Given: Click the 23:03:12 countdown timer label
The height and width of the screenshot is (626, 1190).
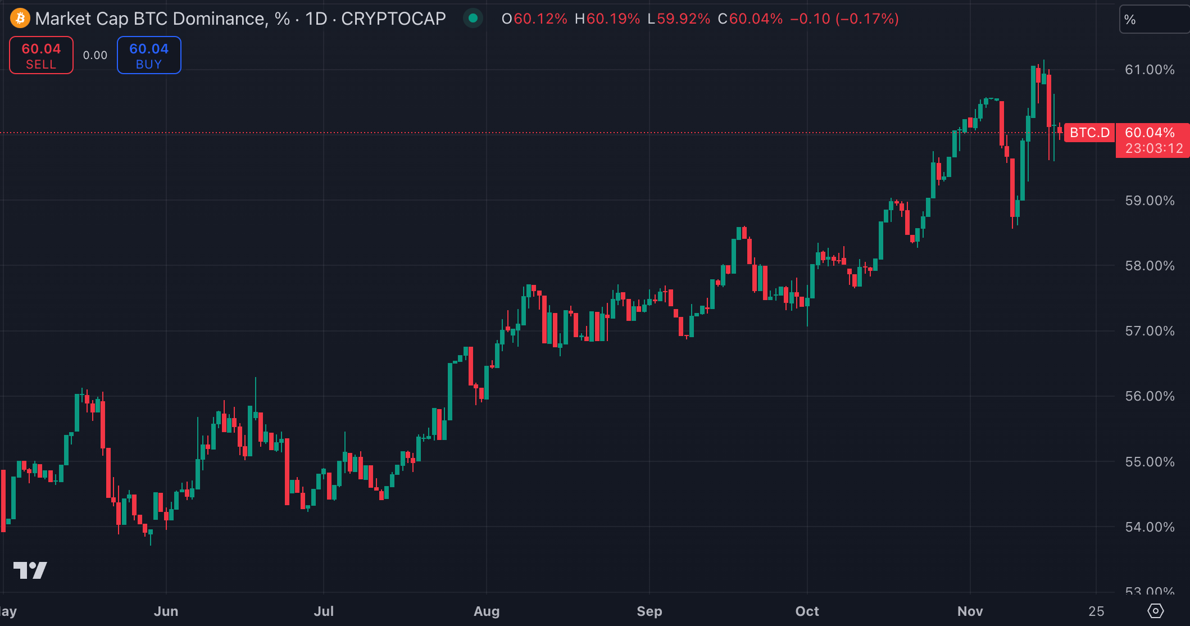Looking at the screenshot, I should (x=1155, y=148).
